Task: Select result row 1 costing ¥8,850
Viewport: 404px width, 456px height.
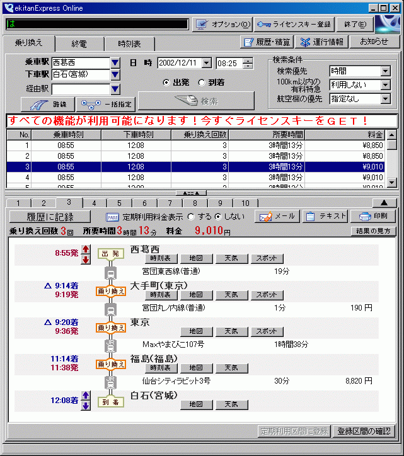Action: click(195, 145)
